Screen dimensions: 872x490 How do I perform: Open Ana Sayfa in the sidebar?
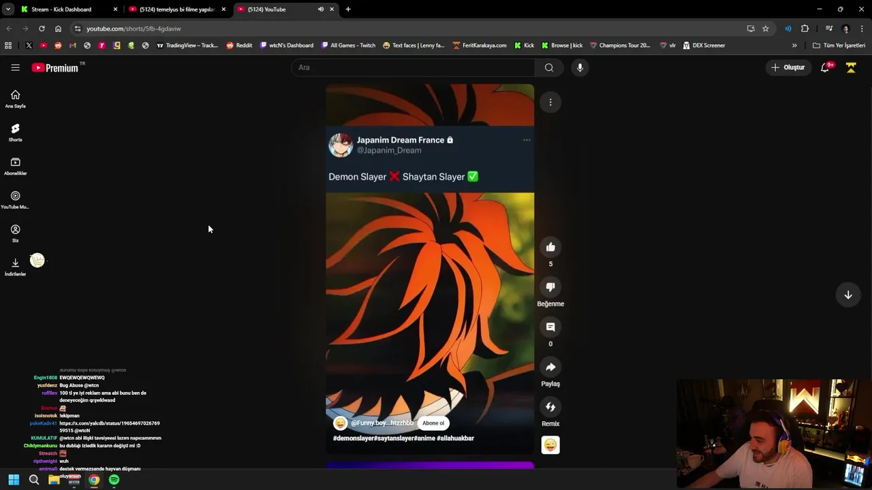point(15,99)
